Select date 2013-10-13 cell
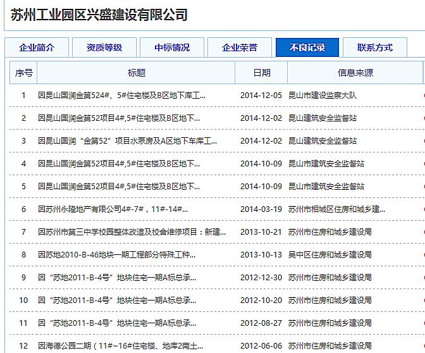 point(261,255)
